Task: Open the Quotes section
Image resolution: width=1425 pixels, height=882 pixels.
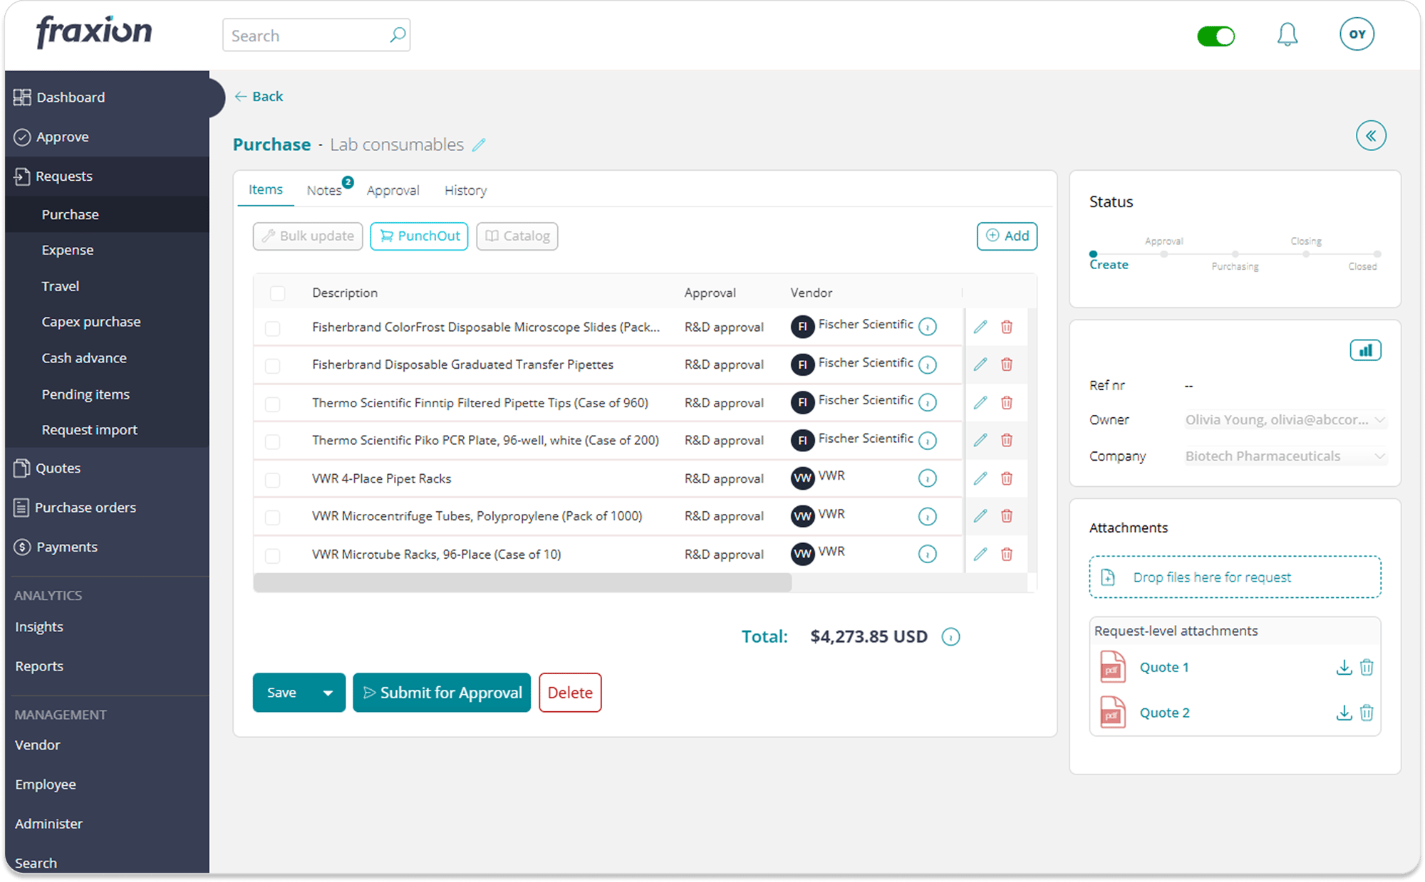Action: tap(58, 468)
